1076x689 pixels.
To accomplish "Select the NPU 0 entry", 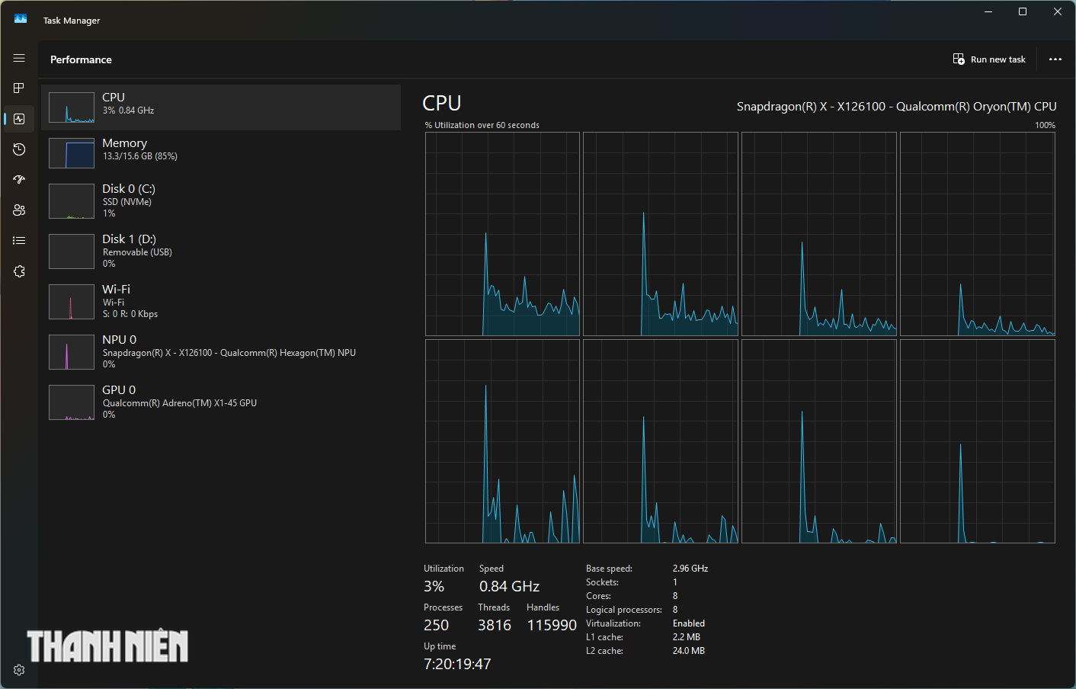I will click(x=221, y=352).
